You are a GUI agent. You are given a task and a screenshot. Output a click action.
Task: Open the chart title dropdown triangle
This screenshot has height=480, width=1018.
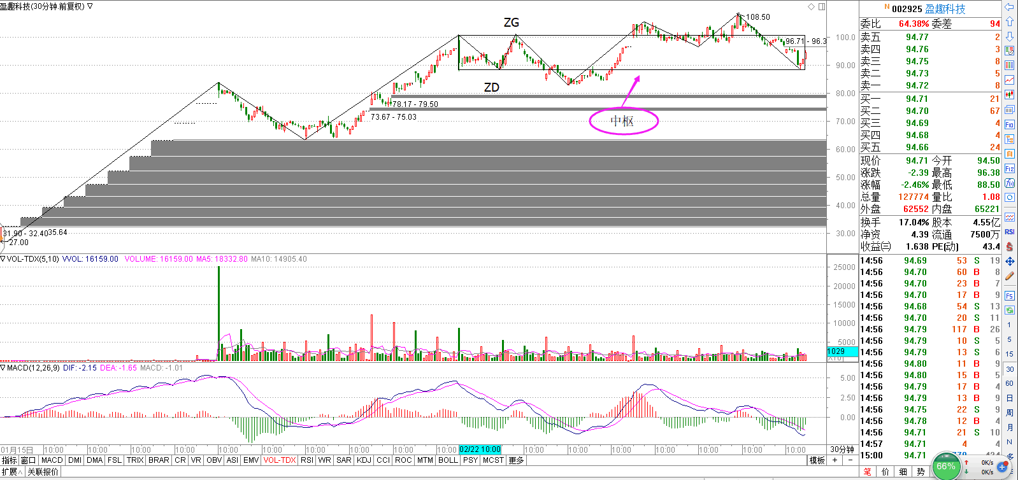tap(90, 6)
